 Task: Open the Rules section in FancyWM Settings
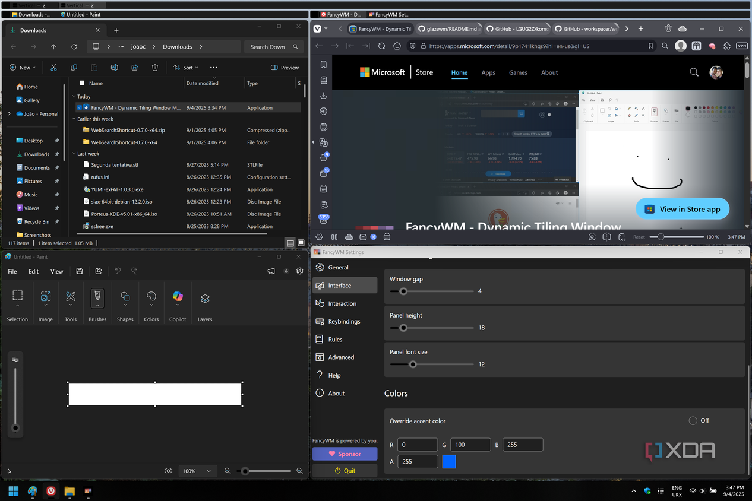point(345,340)
